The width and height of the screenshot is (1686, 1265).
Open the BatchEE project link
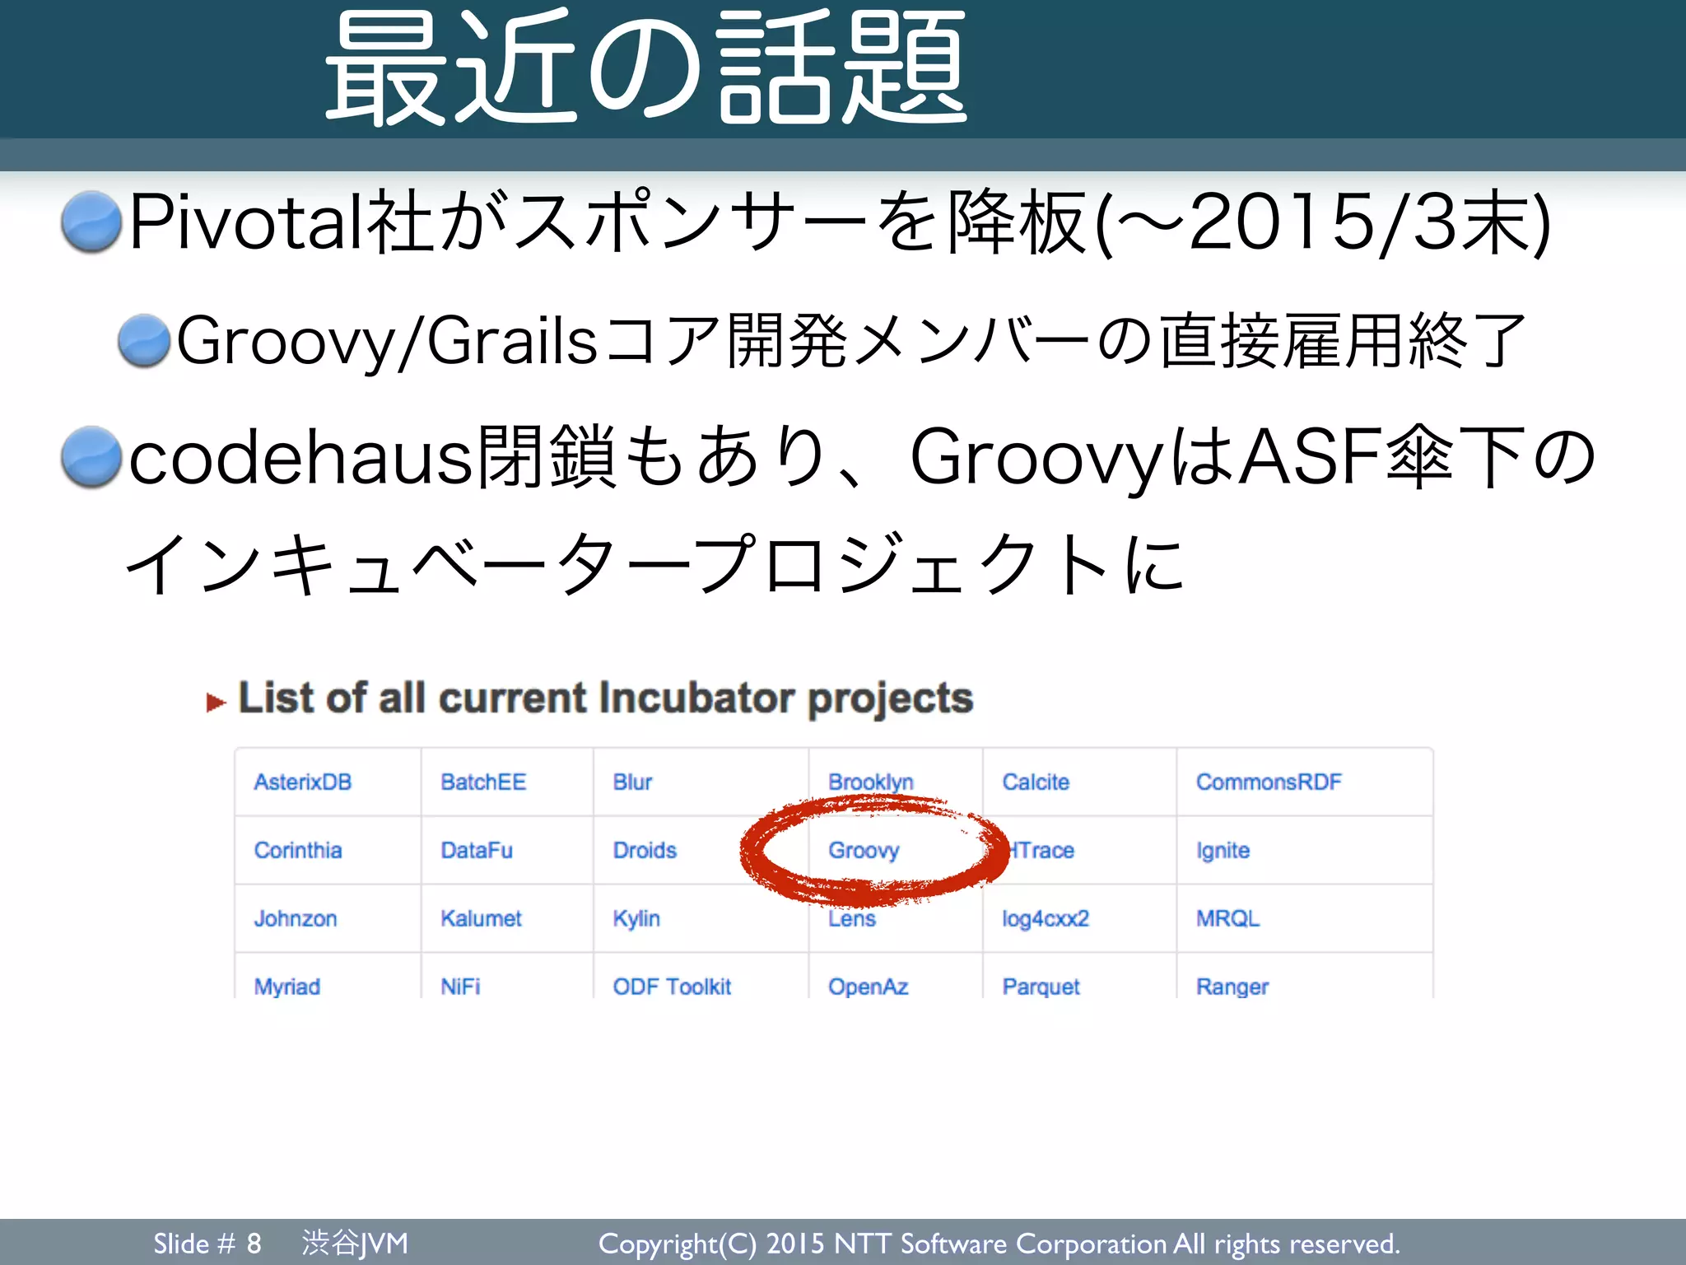pyautogui.click(x=483, y=782)
